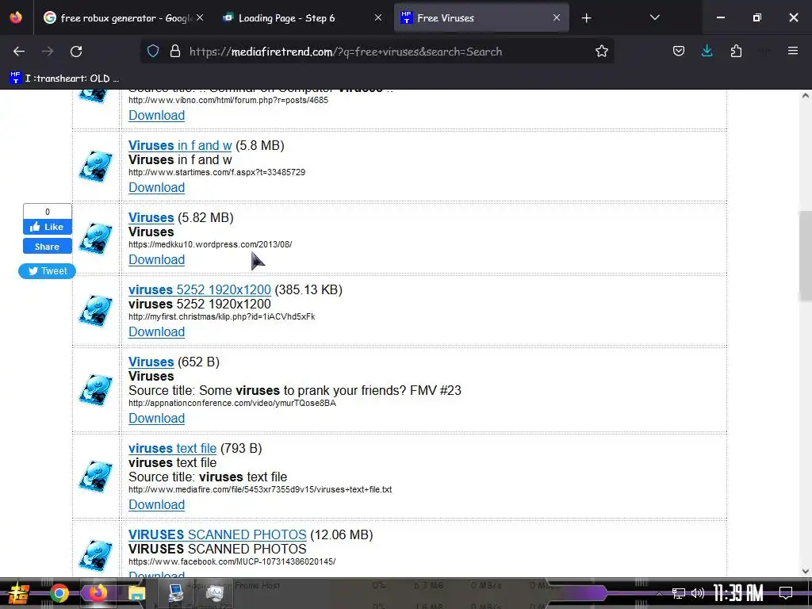Open the Pocket save icon
The width and height of the screenshot is (812, 609).
[679, 52]
